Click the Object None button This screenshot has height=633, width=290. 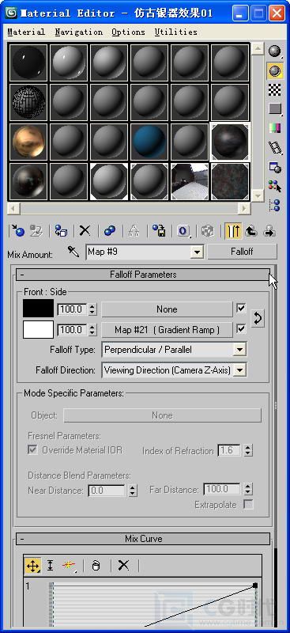click(x=162, y=415)
